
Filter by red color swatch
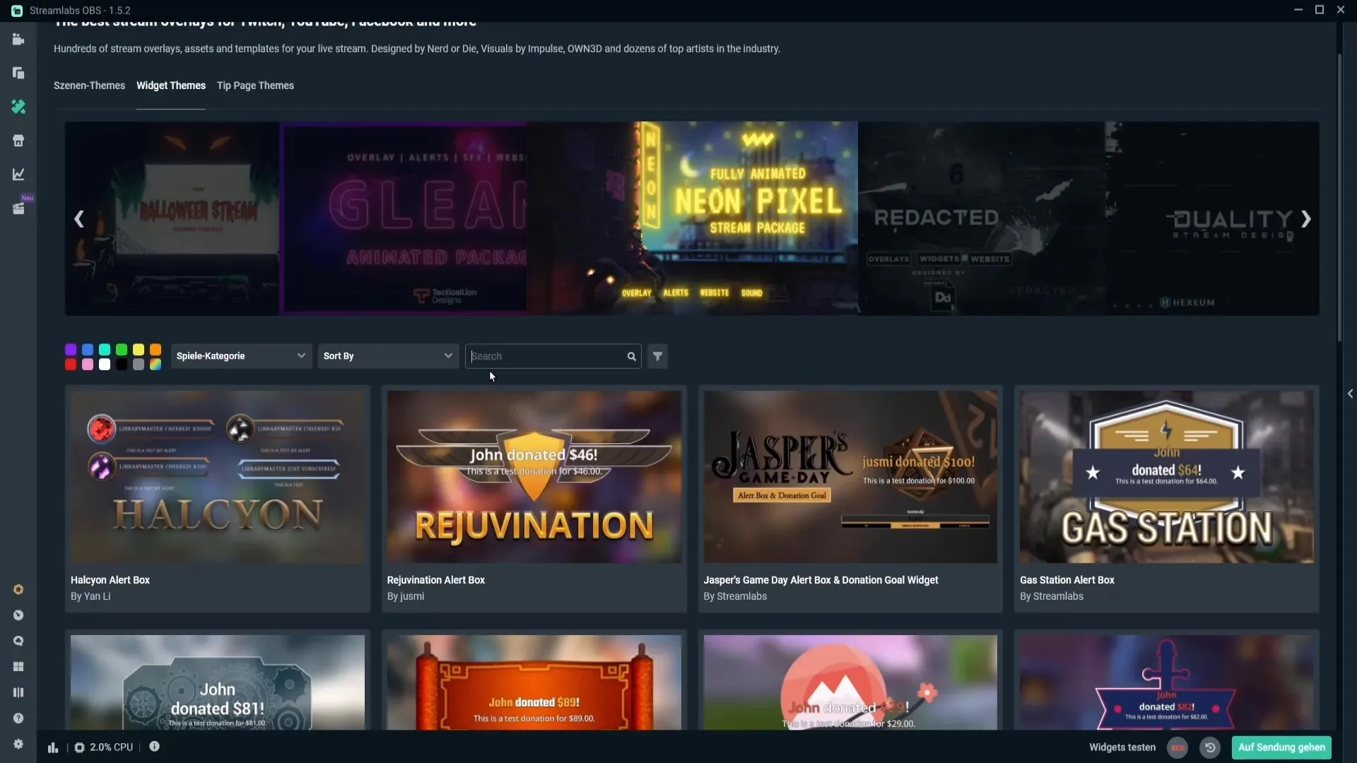71,365
